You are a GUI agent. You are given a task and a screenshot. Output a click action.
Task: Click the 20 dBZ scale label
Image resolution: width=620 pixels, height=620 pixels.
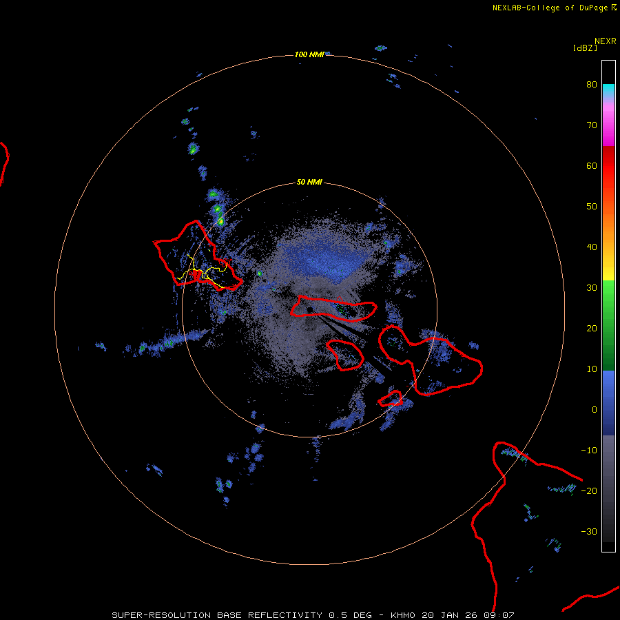tap(592, 328)
